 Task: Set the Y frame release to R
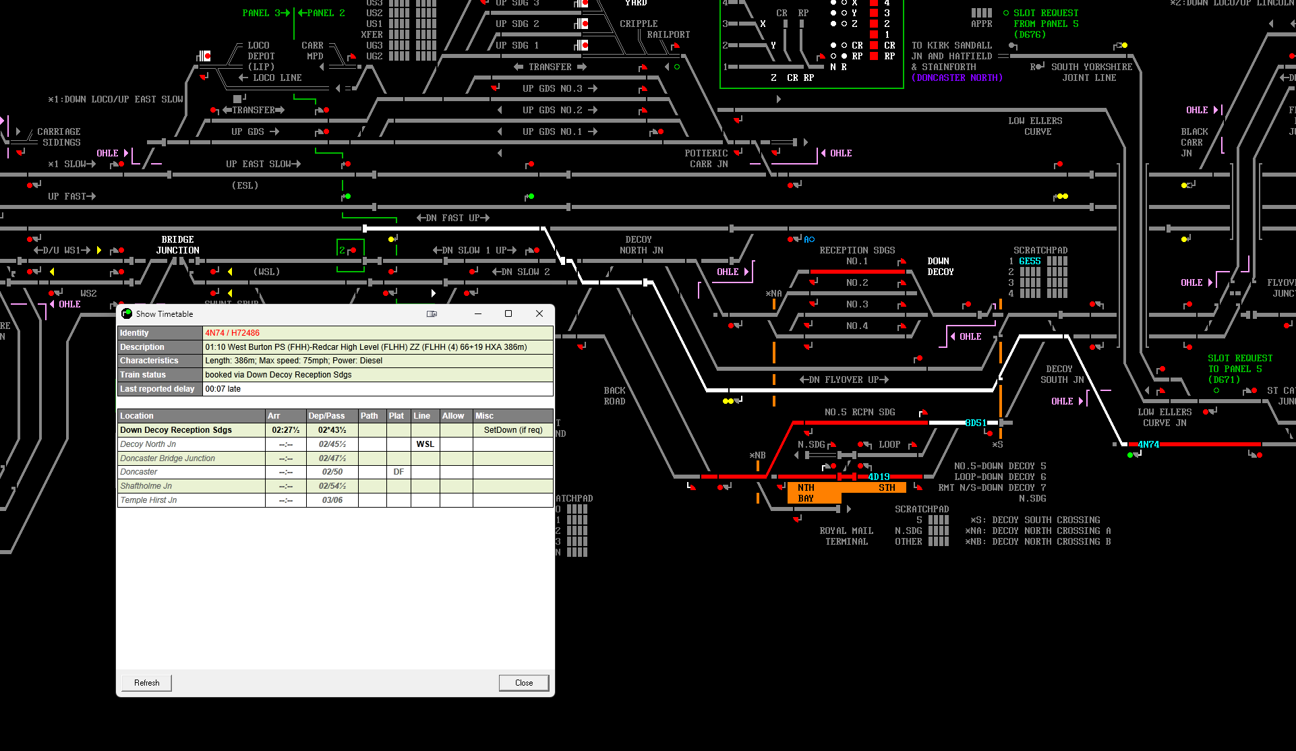[844, 13]
